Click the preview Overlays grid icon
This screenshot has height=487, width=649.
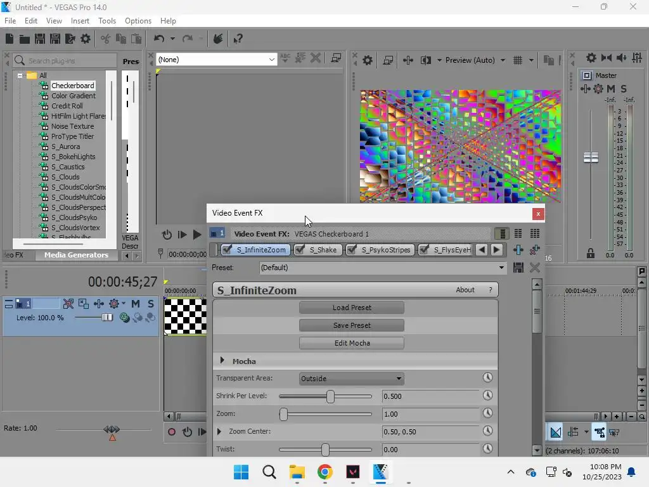pos(518,60)
